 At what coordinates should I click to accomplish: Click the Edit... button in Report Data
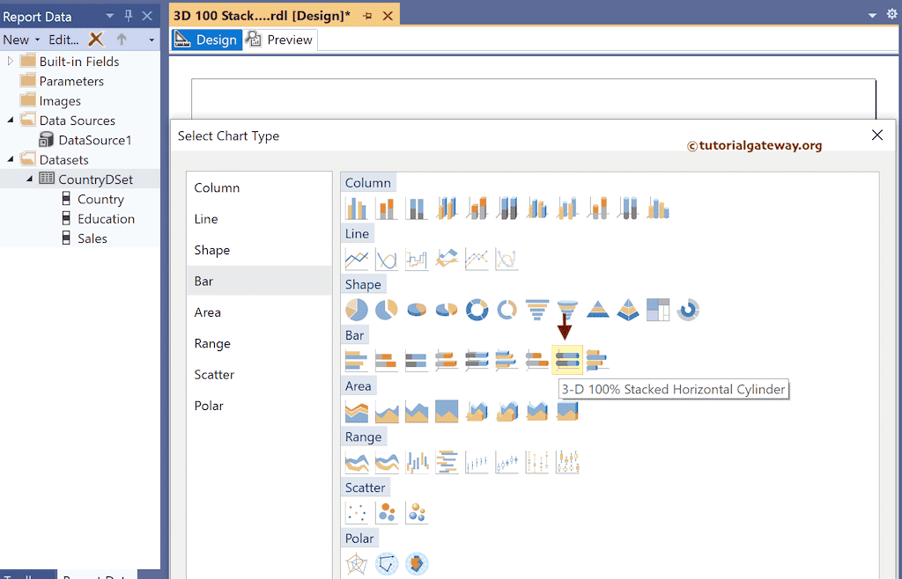click(63, 40)
